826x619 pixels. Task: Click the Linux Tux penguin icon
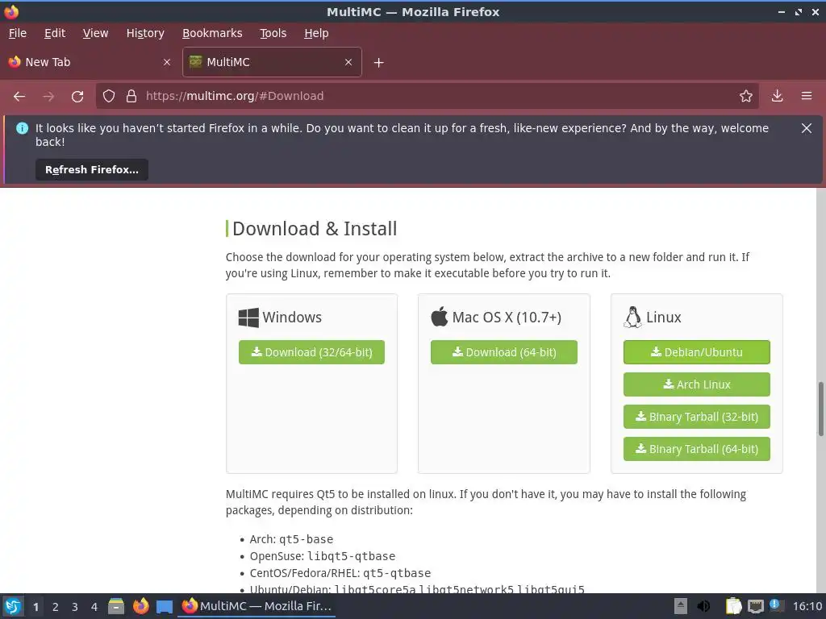632,317
